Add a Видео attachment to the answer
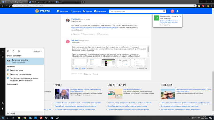The height and width of the screenshot is (120, 214). click(x=82, y=69)
